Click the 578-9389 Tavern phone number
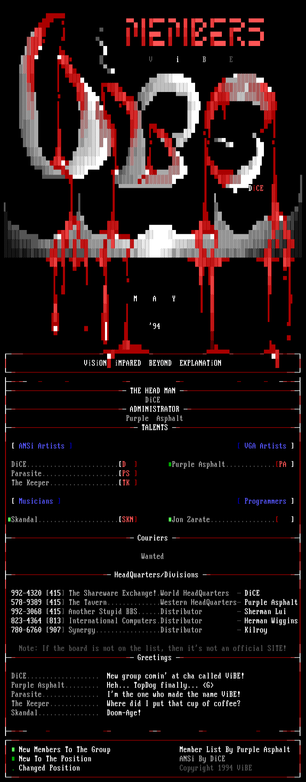The image size is (306, 782). [x=26, y=603]
